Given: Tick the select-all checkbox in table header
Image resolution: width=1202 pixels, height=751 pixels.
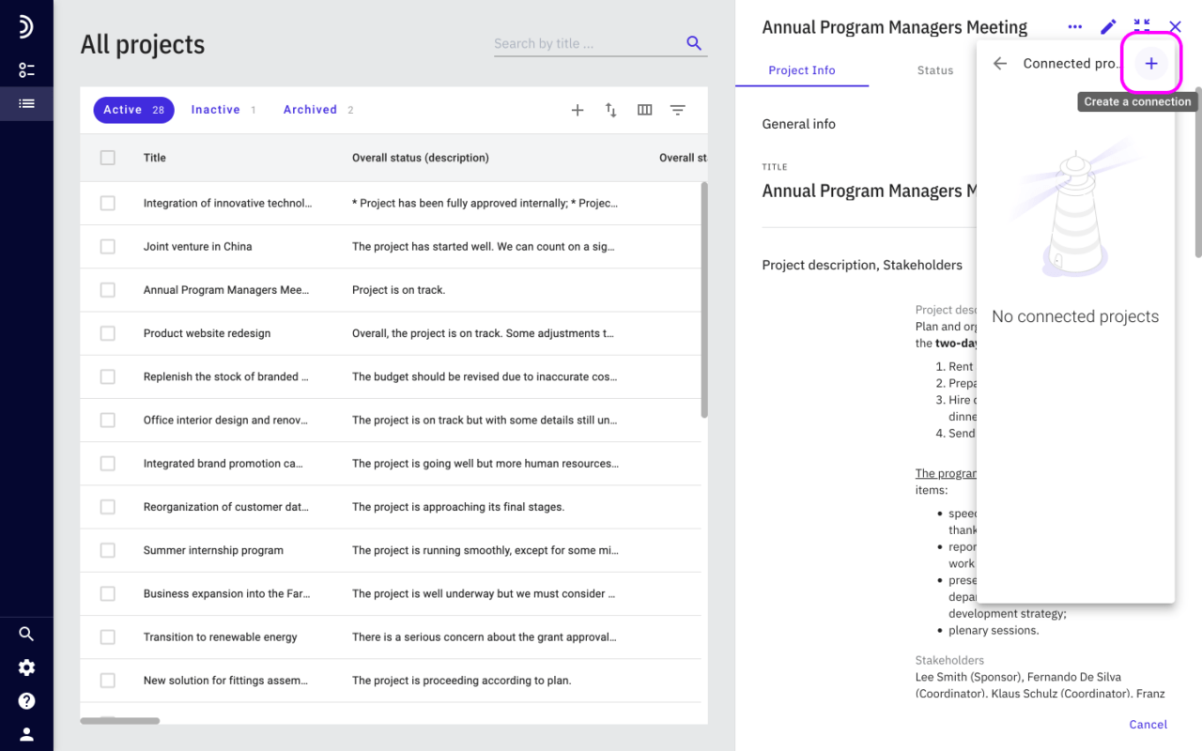Looking at the screenshot, I should point(107,158).
